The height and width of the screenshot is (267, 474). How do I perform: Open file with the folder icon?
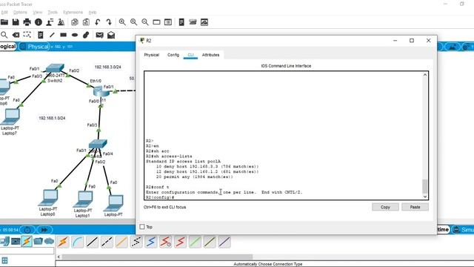click(4, 22)
